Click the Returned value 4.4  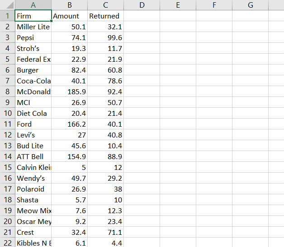(105, 243)
